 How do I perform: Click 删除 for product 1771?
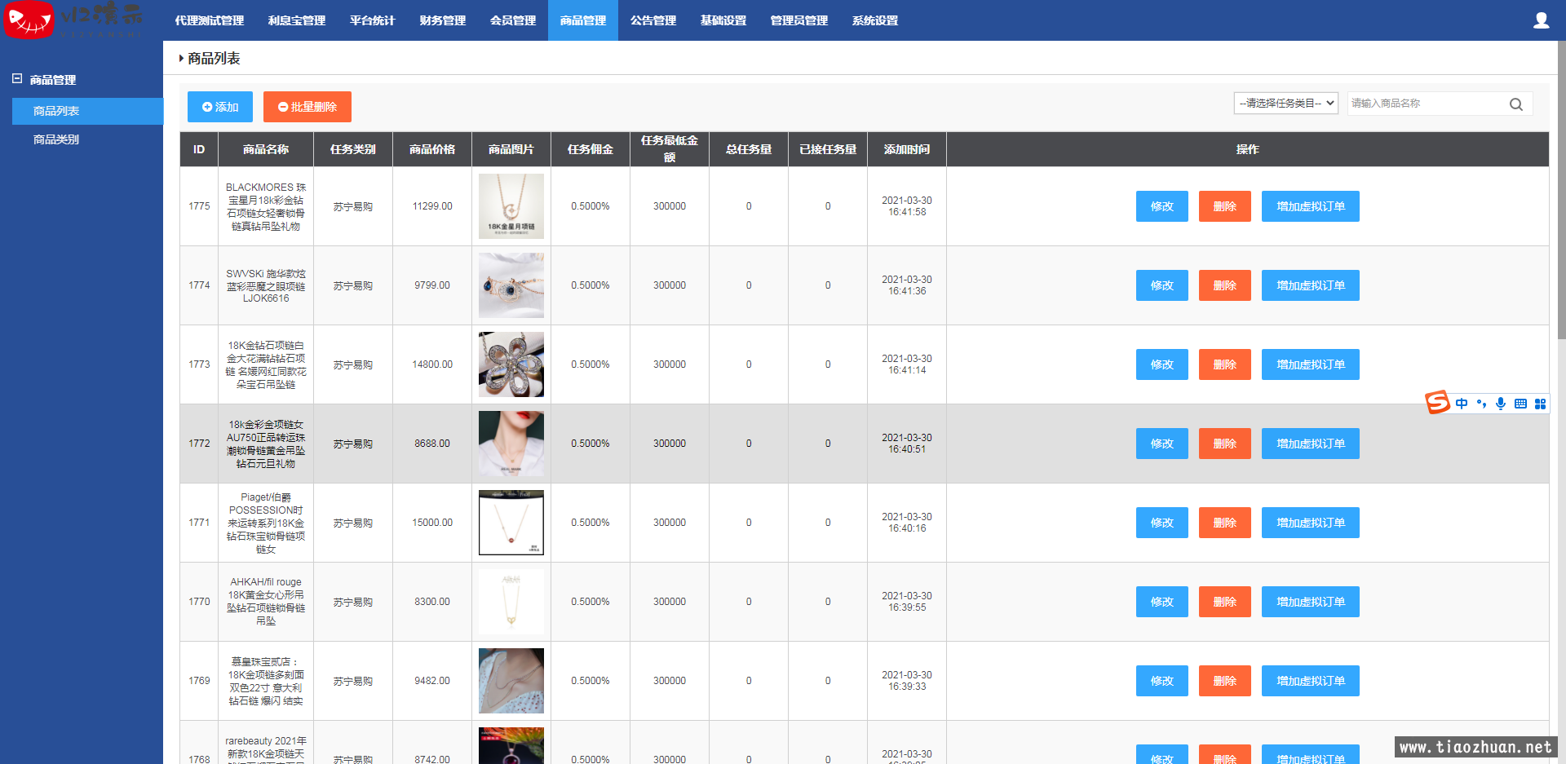click(x=1225, y=523)
